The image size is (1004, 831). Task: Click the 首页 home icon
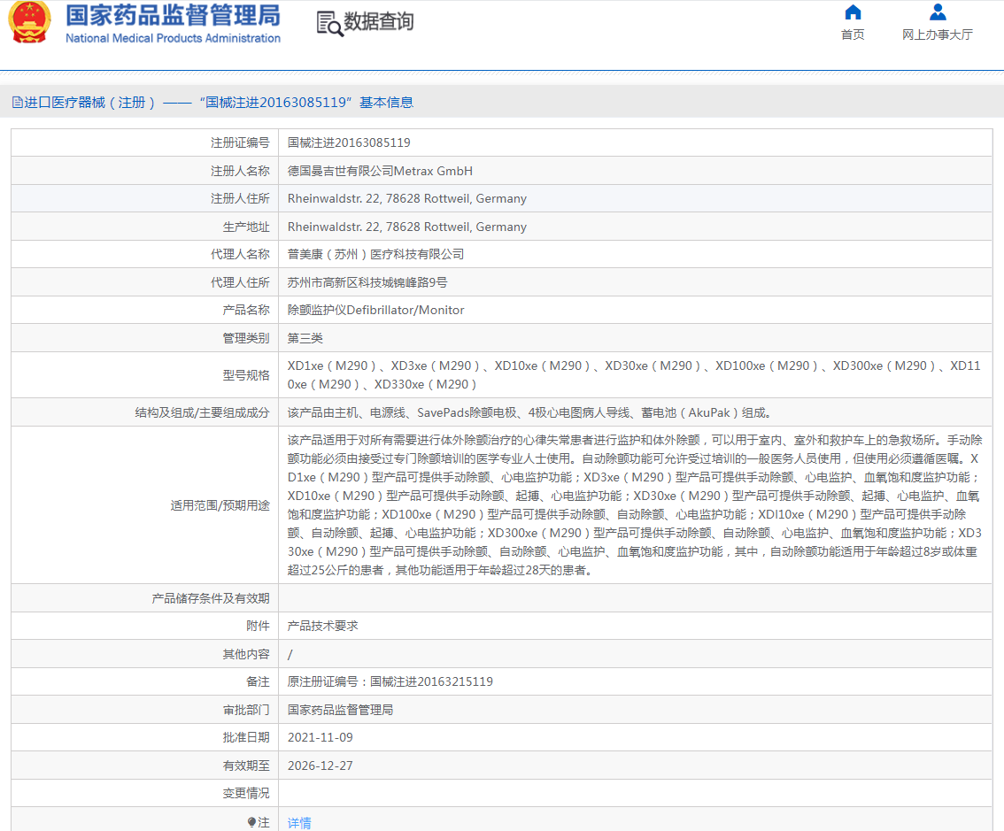pyautogui.click(x=852, y=12)
